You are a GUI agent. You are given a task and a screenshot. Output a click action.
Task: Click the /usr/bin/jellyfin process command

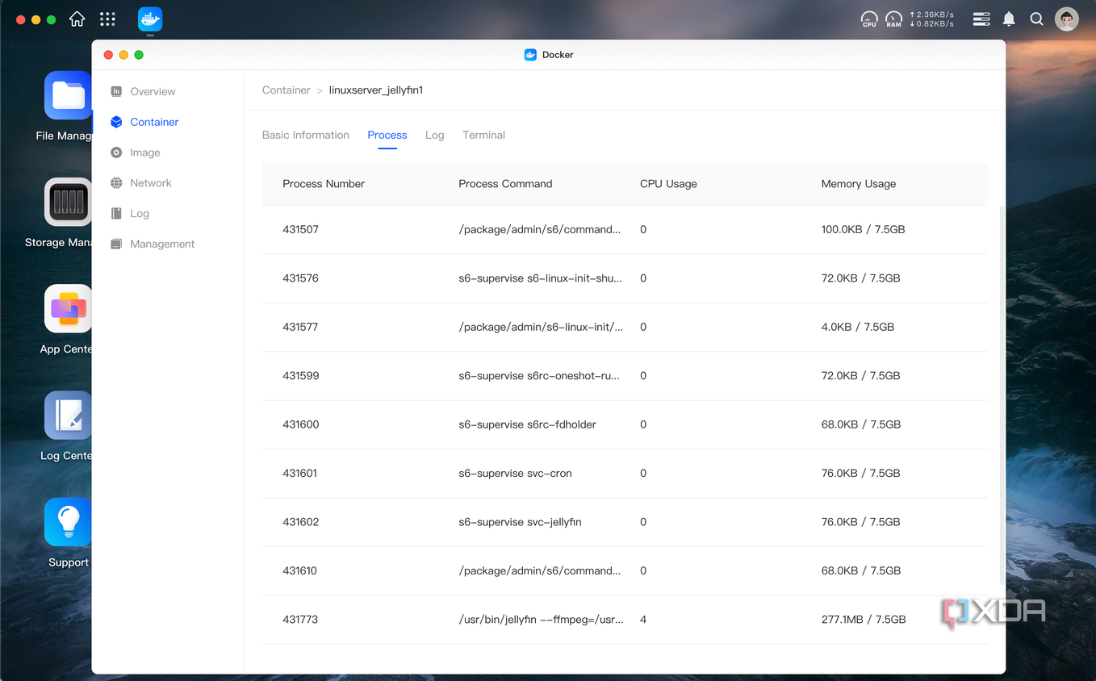pyautogui.click(x=541, y=620)
